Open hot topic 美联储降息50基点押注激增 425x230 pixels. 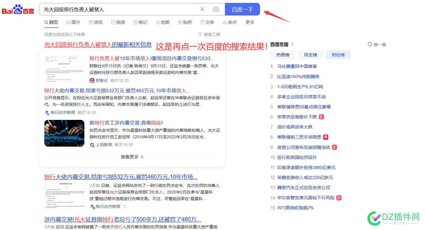(304, 107)
